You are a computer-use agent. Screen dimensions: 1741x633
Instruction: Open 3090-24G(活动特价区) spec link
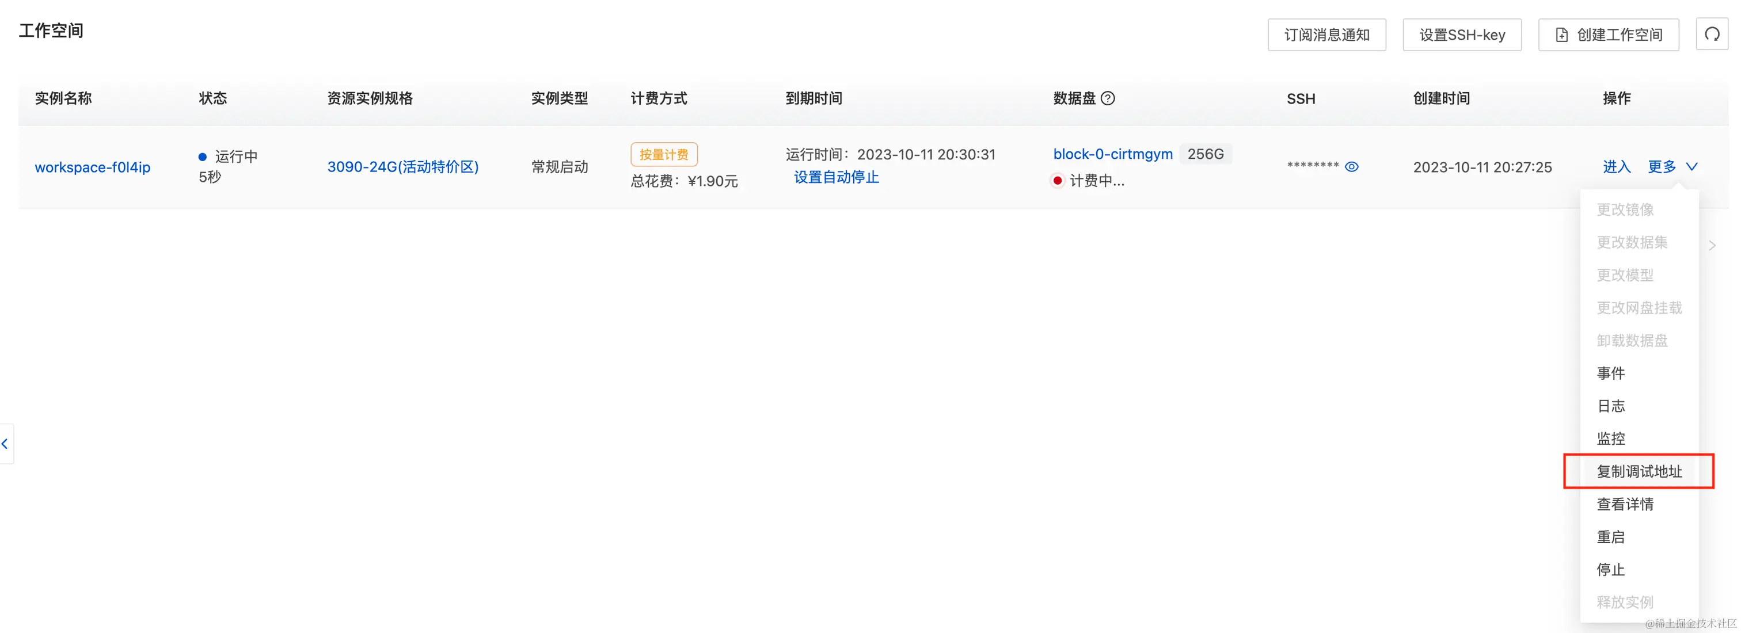(403, 167)
